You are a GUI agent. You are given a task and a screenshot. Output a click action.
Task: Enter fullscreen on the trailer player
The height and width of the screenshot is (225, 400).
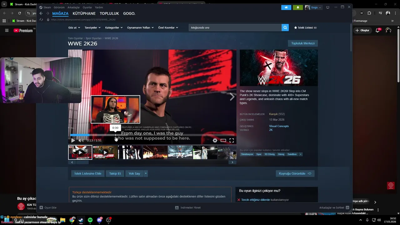point(232,140)
